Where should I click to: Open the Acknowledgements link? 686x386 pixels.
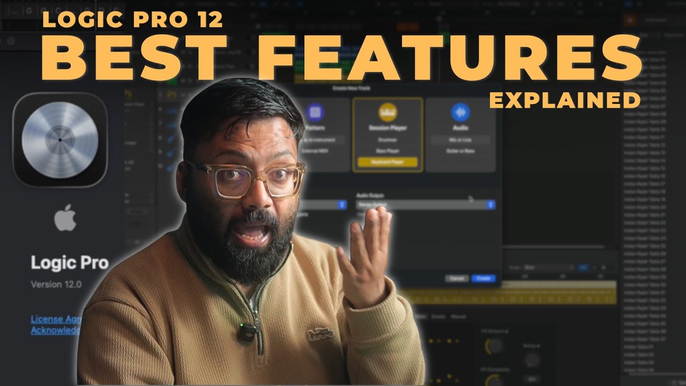click(x=56, y=330)
